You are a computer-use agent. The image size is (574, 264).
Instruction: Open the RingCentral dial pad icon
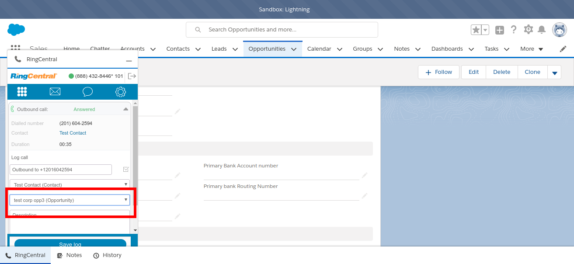point(22,92)
